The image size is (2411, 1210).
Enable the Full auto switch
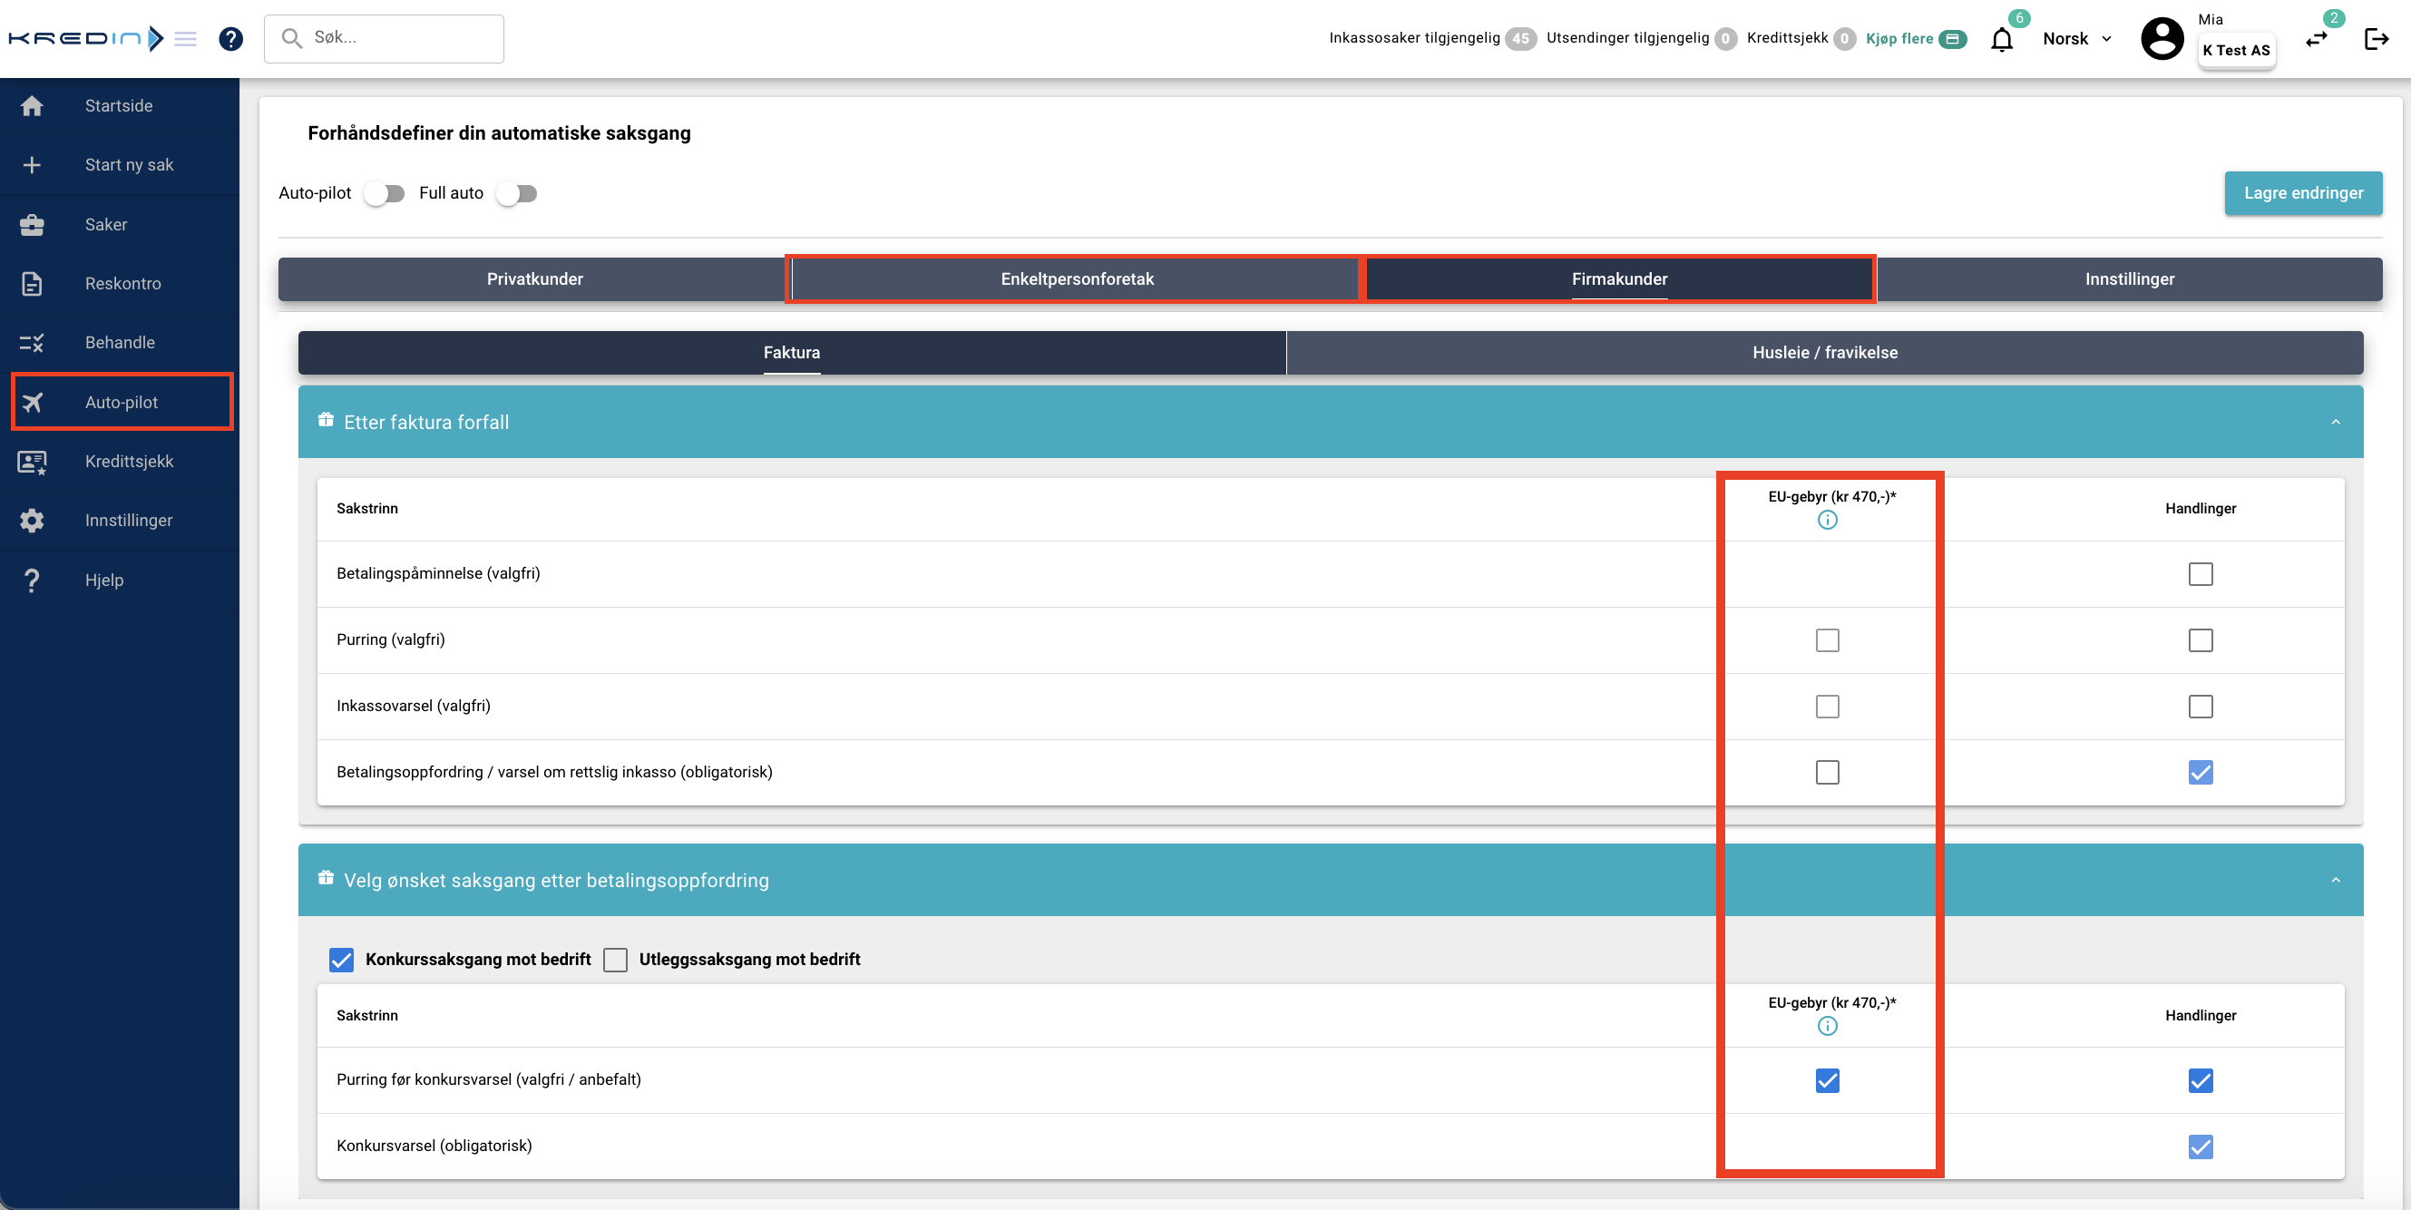pos(517,194)
